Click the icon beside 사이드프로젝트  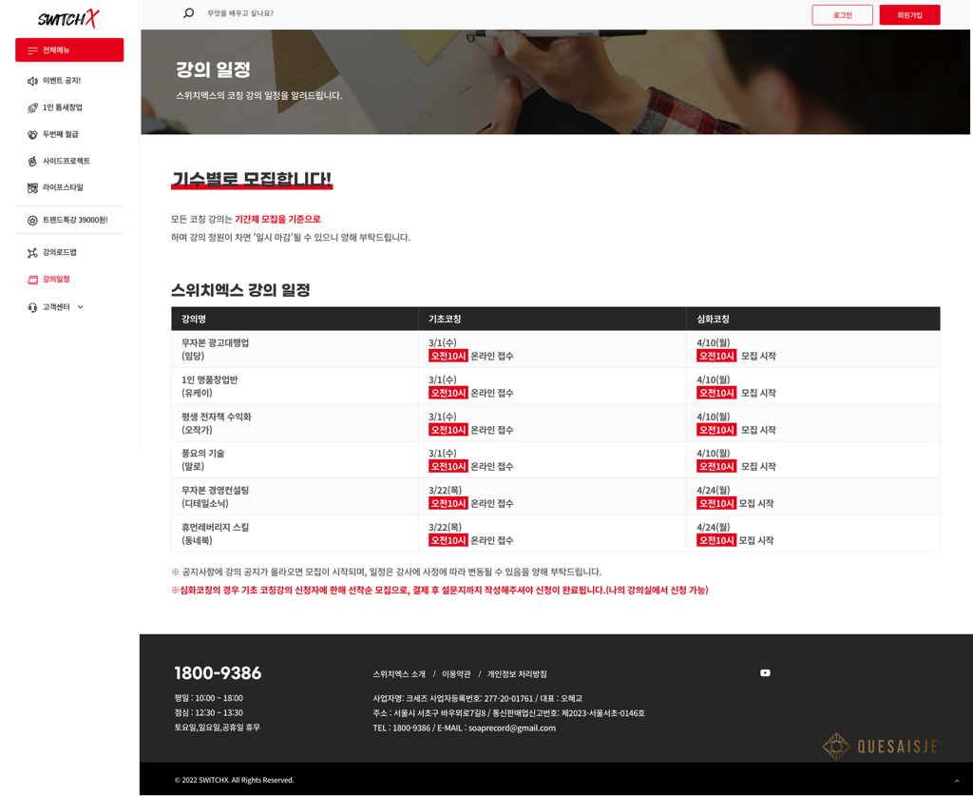point(32,161)
